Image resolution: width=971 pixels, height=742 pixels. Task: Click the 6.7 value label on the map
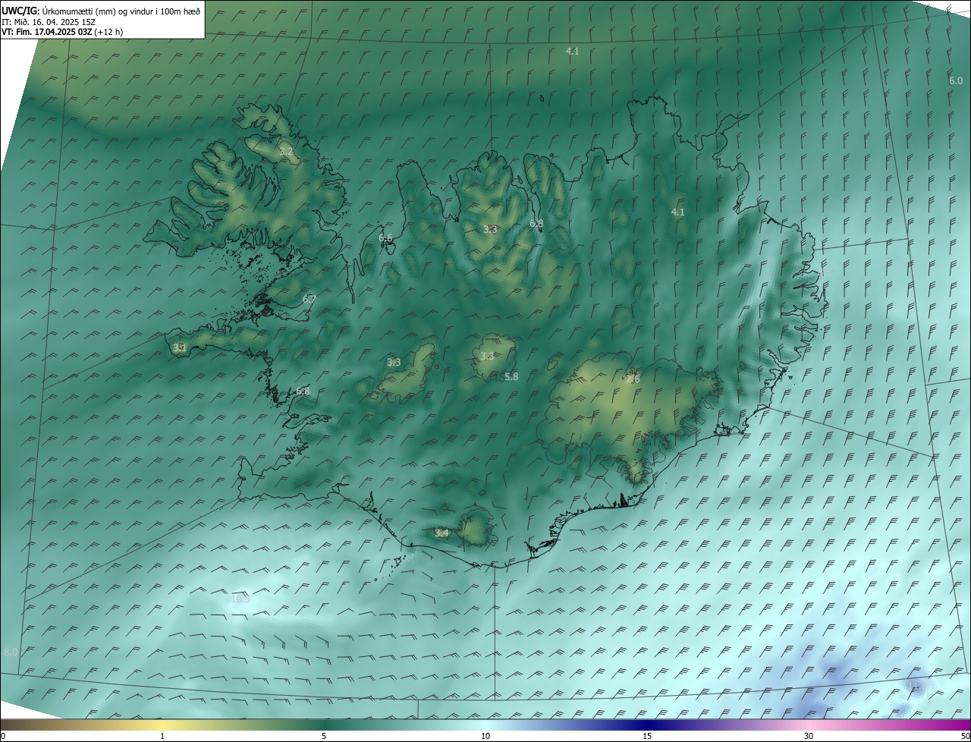point(309,300)
